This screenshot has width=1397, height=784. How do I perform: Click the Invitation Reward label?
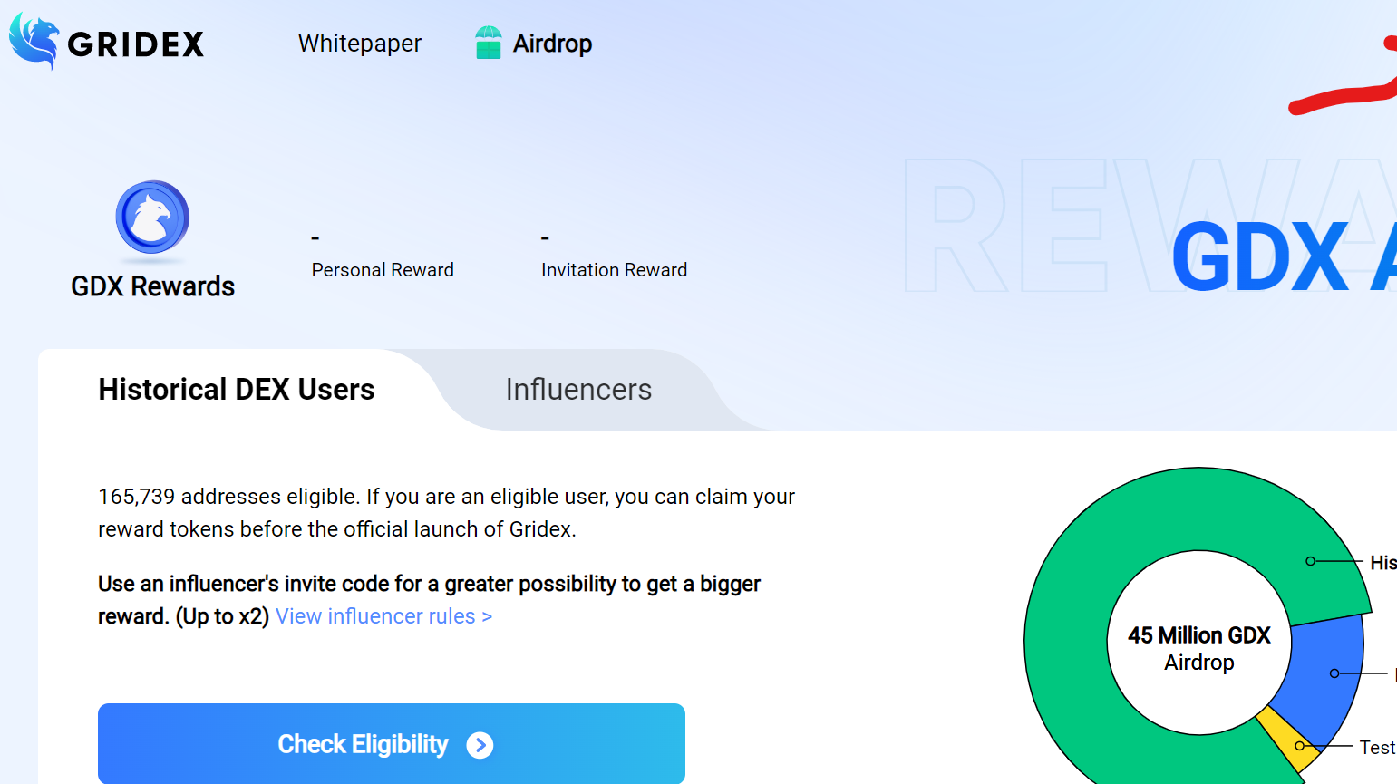click(x=614, y=270)
